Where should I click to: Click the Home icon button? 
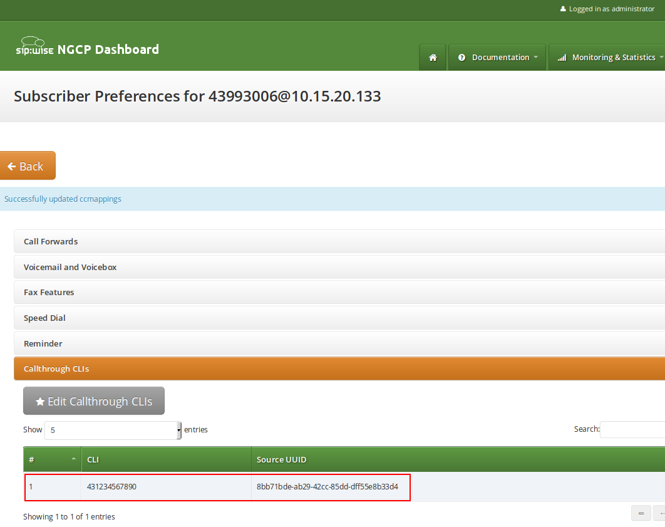pyautogui.click(x=432, y=58)
